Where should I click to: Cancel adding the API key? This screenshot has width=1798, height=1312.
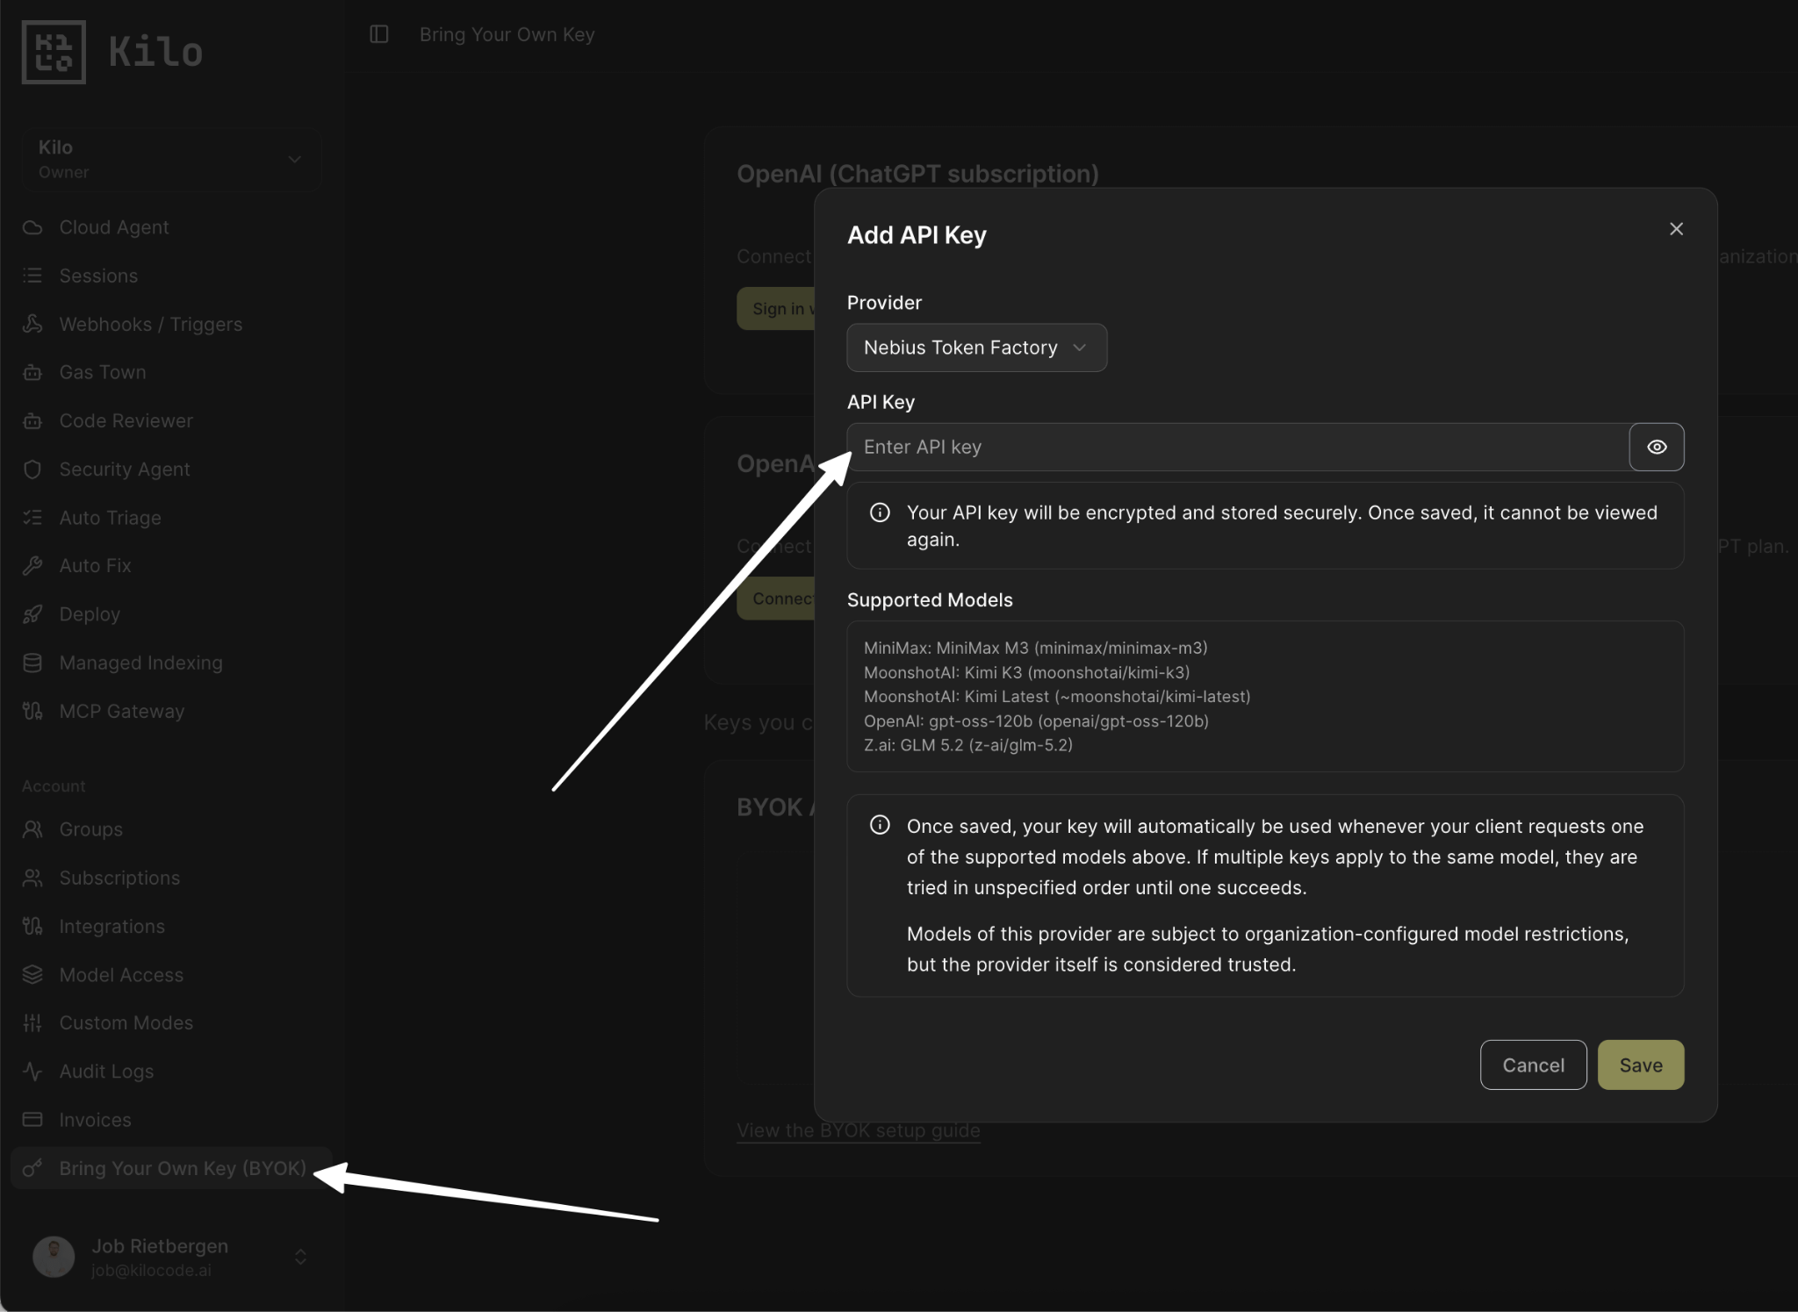pos(1533,1065)
